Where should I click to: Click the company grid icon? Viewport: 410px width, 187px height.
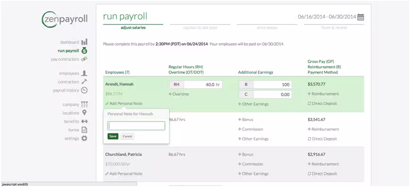(84, 104)
